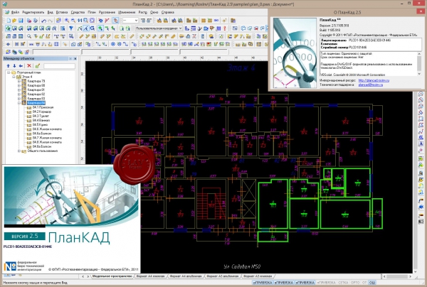Toggle СЕТКА grid in status bar
The height and width of the screenshot is (287, 427).
point(342,283)
